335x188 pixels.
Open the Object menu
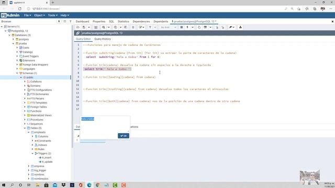click(39, 15)
